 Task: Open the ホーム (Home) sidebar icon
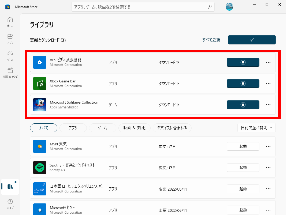[x=10, y=22]
